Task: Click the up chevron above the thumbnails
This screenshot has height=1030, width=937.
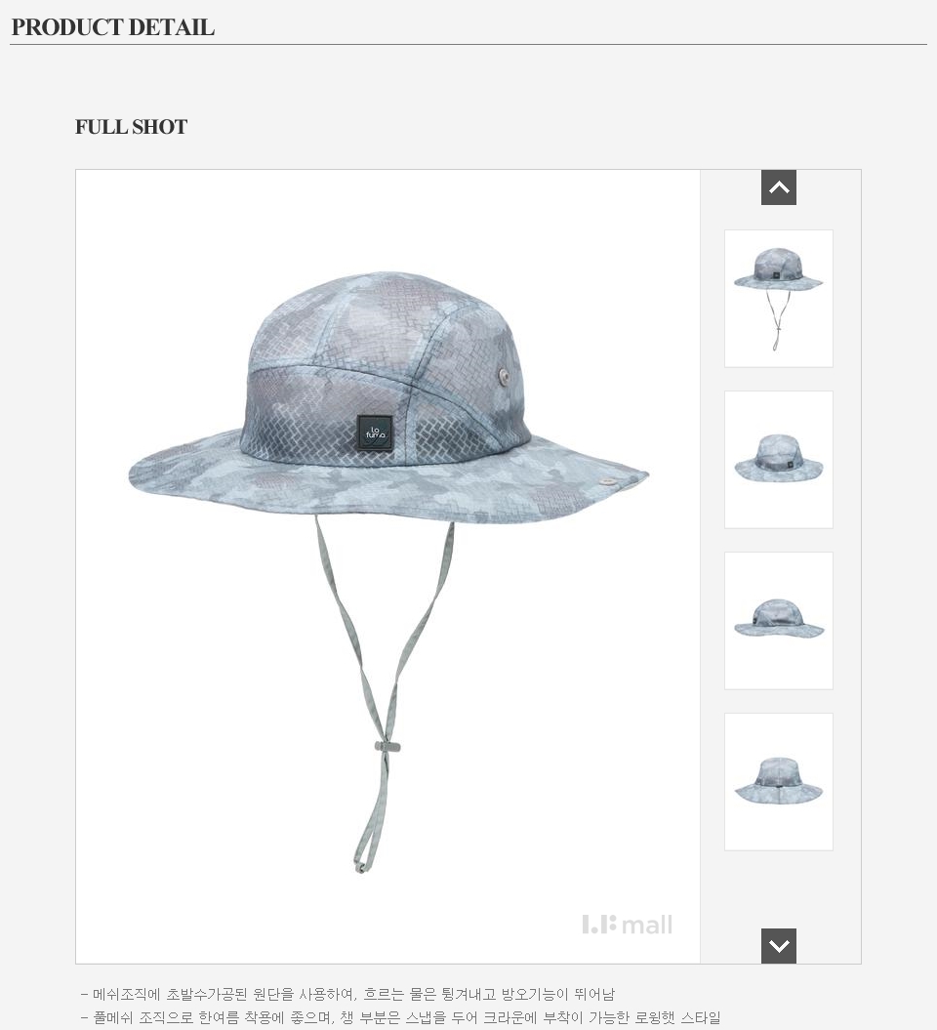Action: pos(778,187)
